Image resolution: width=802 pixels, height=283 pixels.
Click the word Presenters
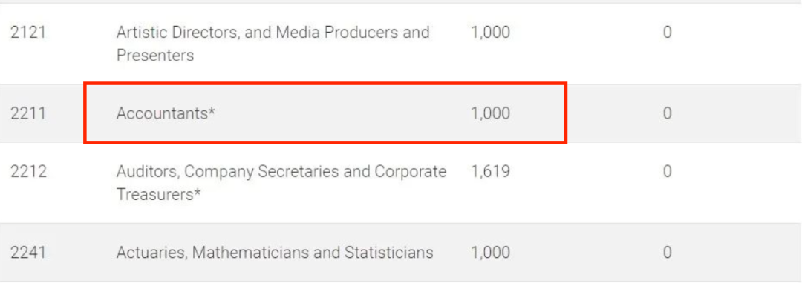155,55
